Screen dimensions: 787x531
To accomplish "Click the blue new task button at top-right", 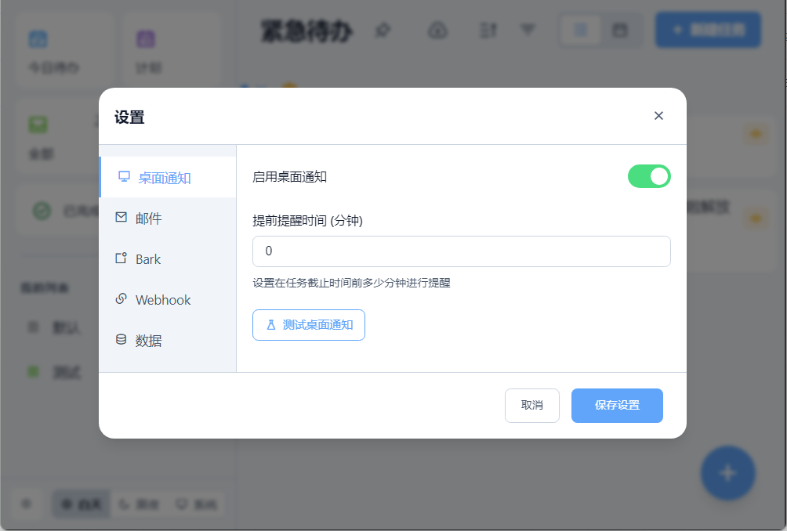I will [708, 31].
